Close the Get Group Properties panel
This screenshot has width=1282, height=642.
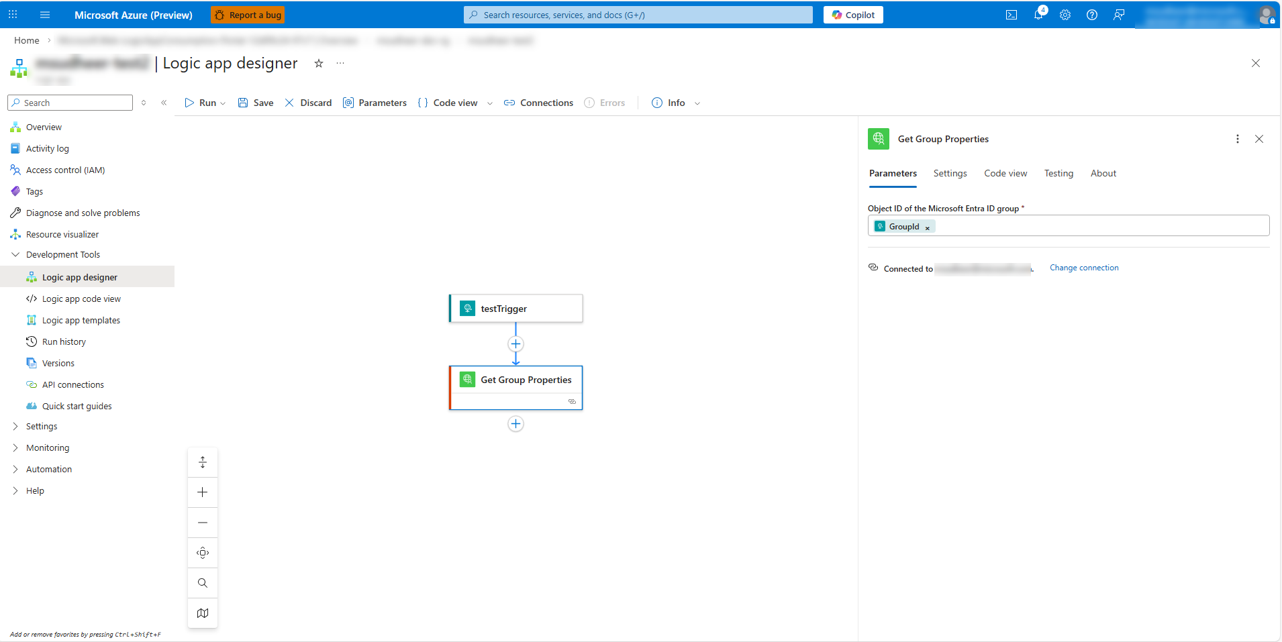pos(1259,139)
